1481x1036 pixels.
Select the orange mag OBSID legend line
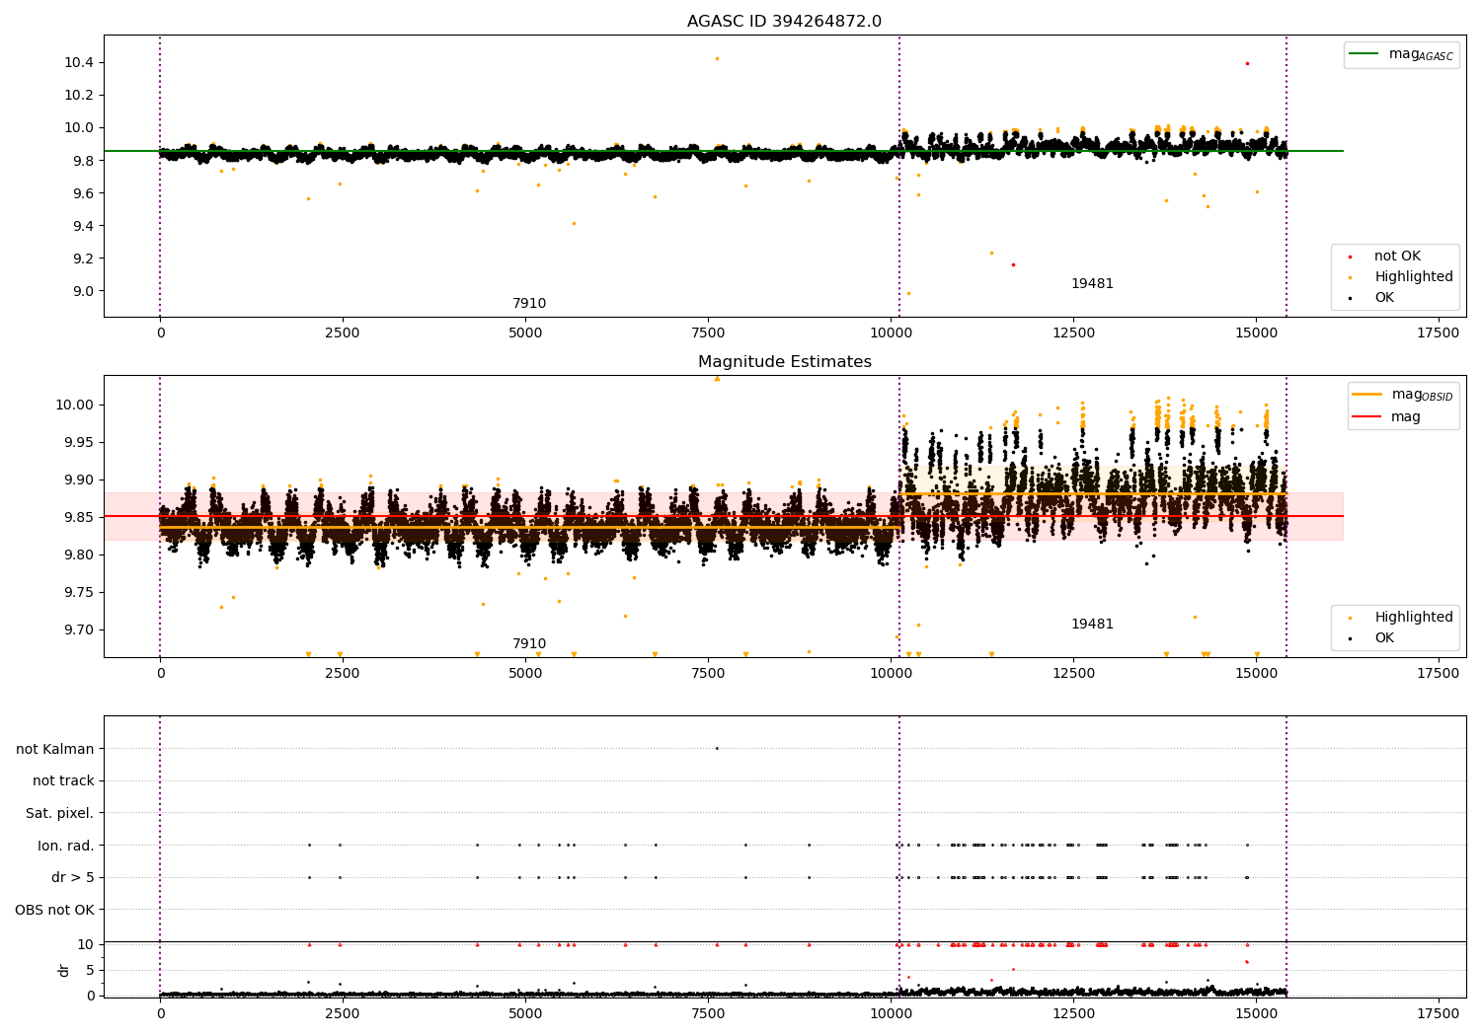tap(1366, 395)
